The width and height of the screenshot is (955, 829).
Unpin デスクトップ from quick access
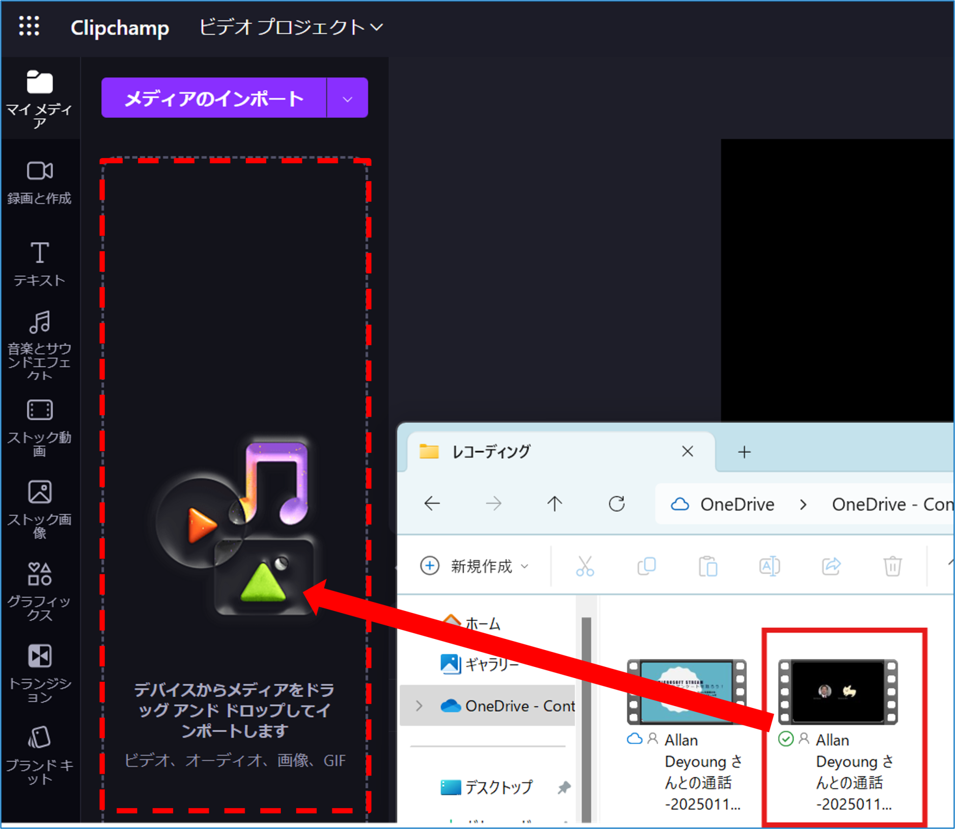coord(565,788)
